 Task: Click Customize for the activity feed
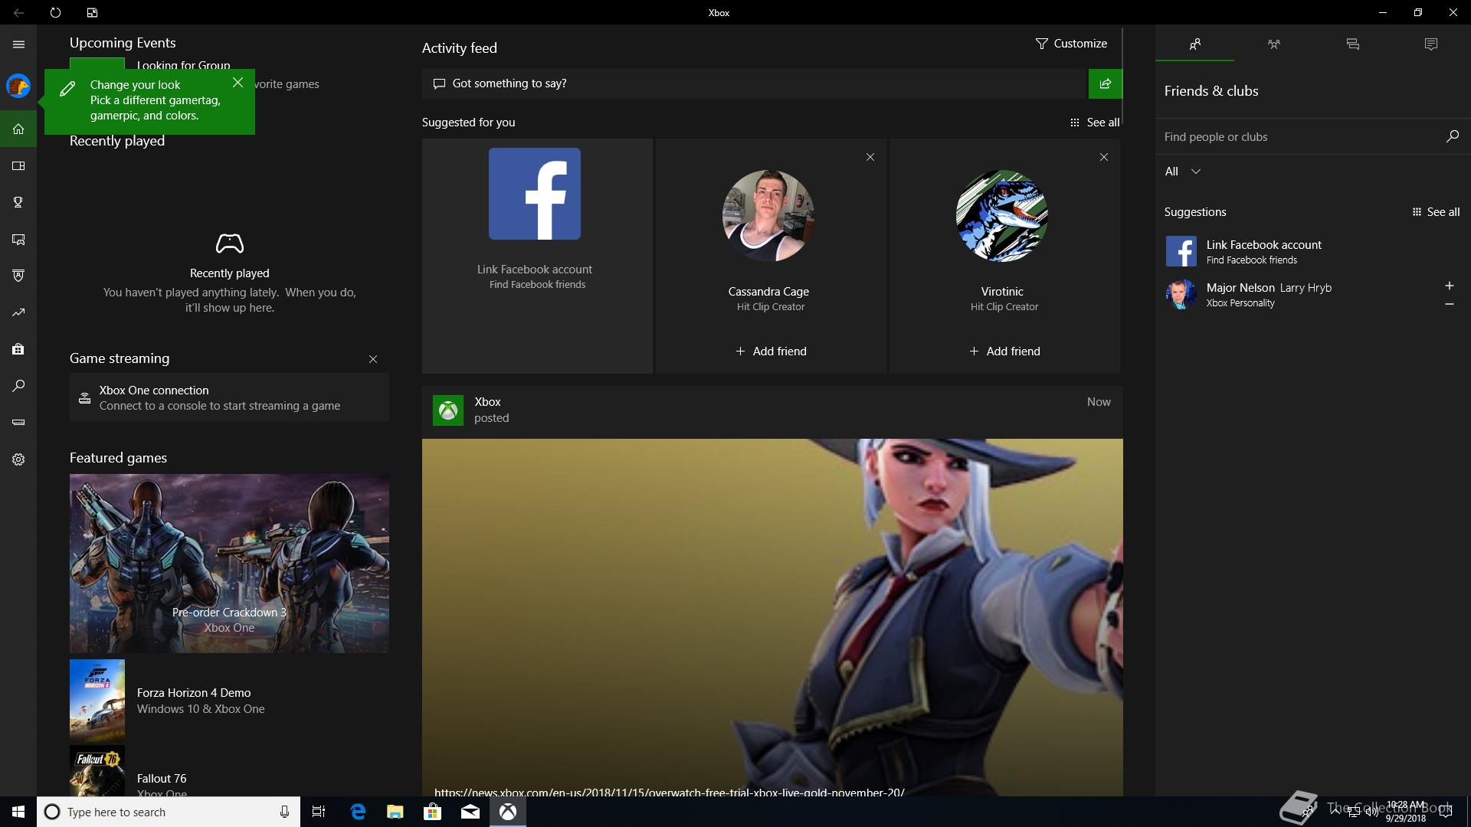point(1071,44)
